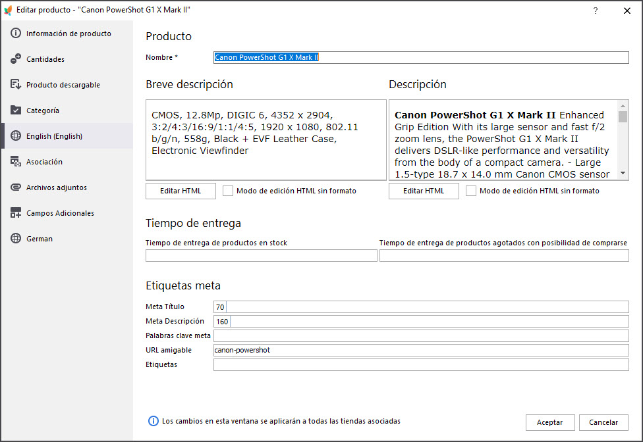The image size is (643, 442).
Task: Click the Información de producto info icon
Action: [16, 33]
